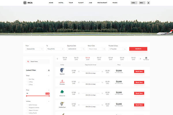Image resolution: width=173 pixels, height=115 pixels.
Task: Book the Emirates flight now
Action: point(139,82)
